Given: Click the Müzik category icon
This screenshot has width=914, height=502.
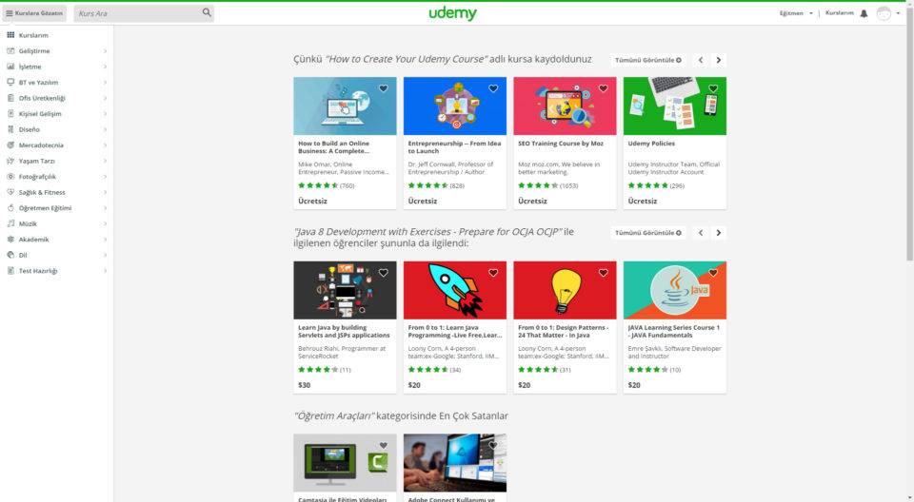Looking at the screenshot, I should (10, 223).
